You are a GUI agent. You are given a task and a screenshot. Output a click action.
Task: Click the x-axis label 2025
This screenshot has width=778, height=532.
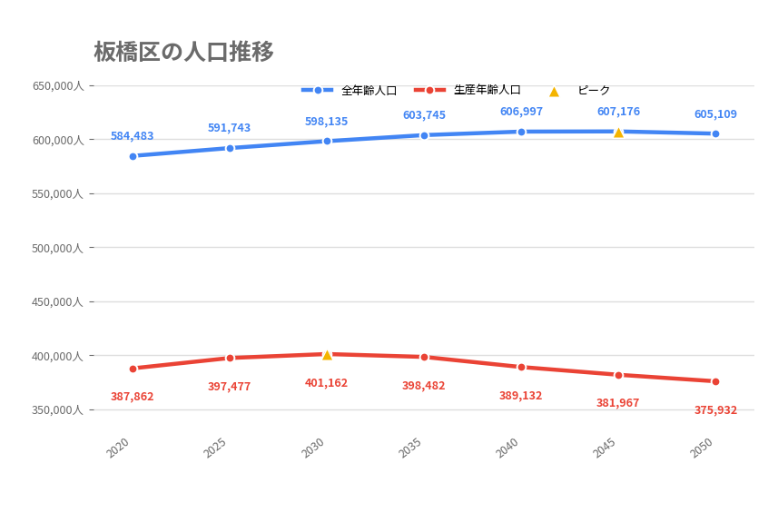coord(215,448)
